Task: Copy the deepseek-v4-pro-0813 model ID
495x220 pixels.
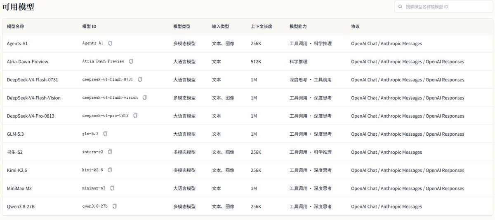Action: click(x=135, y=116)
